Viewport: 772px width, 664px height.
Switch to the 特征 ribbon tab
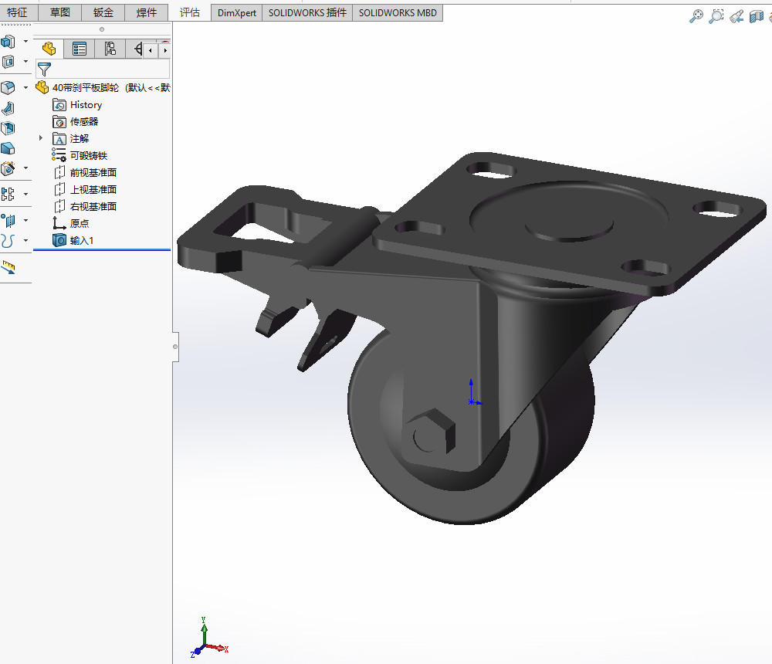coord(18,12)
